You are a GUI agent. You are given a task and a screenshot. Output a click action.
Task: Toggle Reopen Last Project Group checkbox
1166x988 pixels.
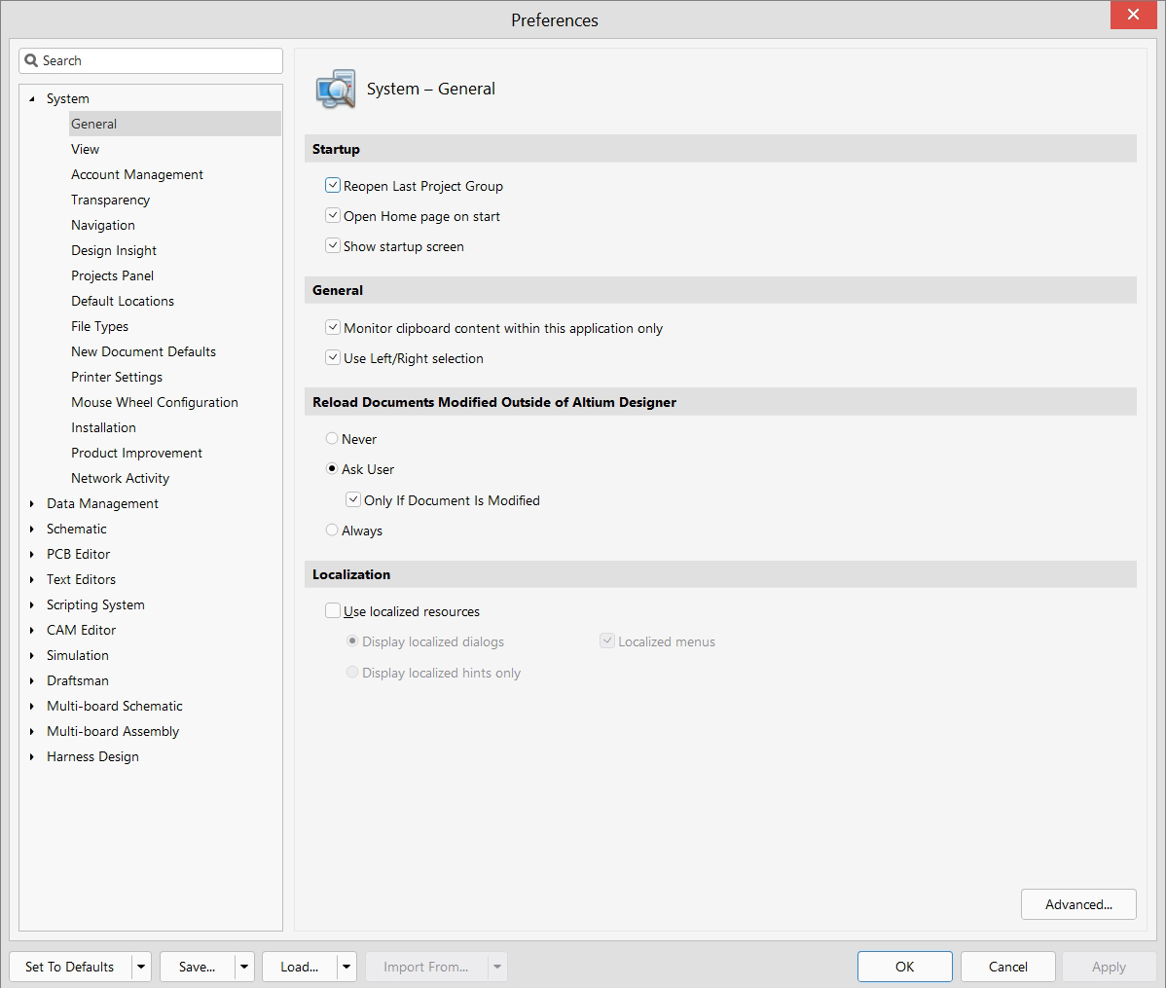click(333, 185)
